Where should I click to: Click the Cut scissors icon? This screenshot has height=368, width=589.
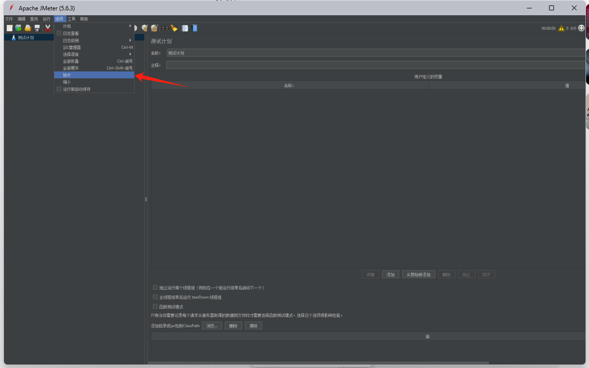pos(48,28)
